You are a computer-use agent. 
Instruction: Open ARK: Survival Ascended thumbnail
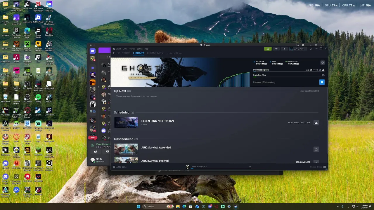pyautogui.click(x=126, y=149)
